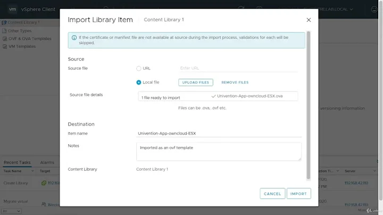
Task: Select the URL radio button
Action: 138,69
